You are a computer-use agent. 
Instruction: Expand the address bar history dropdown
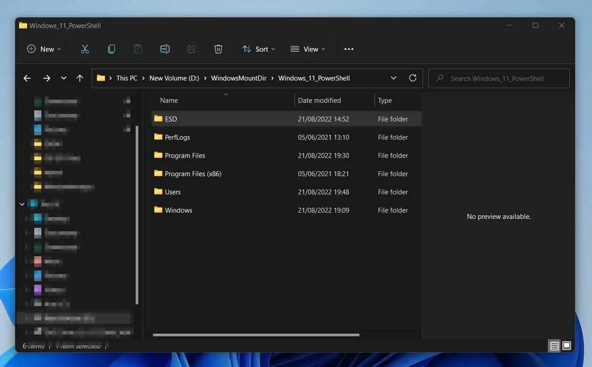coord(394,78)
